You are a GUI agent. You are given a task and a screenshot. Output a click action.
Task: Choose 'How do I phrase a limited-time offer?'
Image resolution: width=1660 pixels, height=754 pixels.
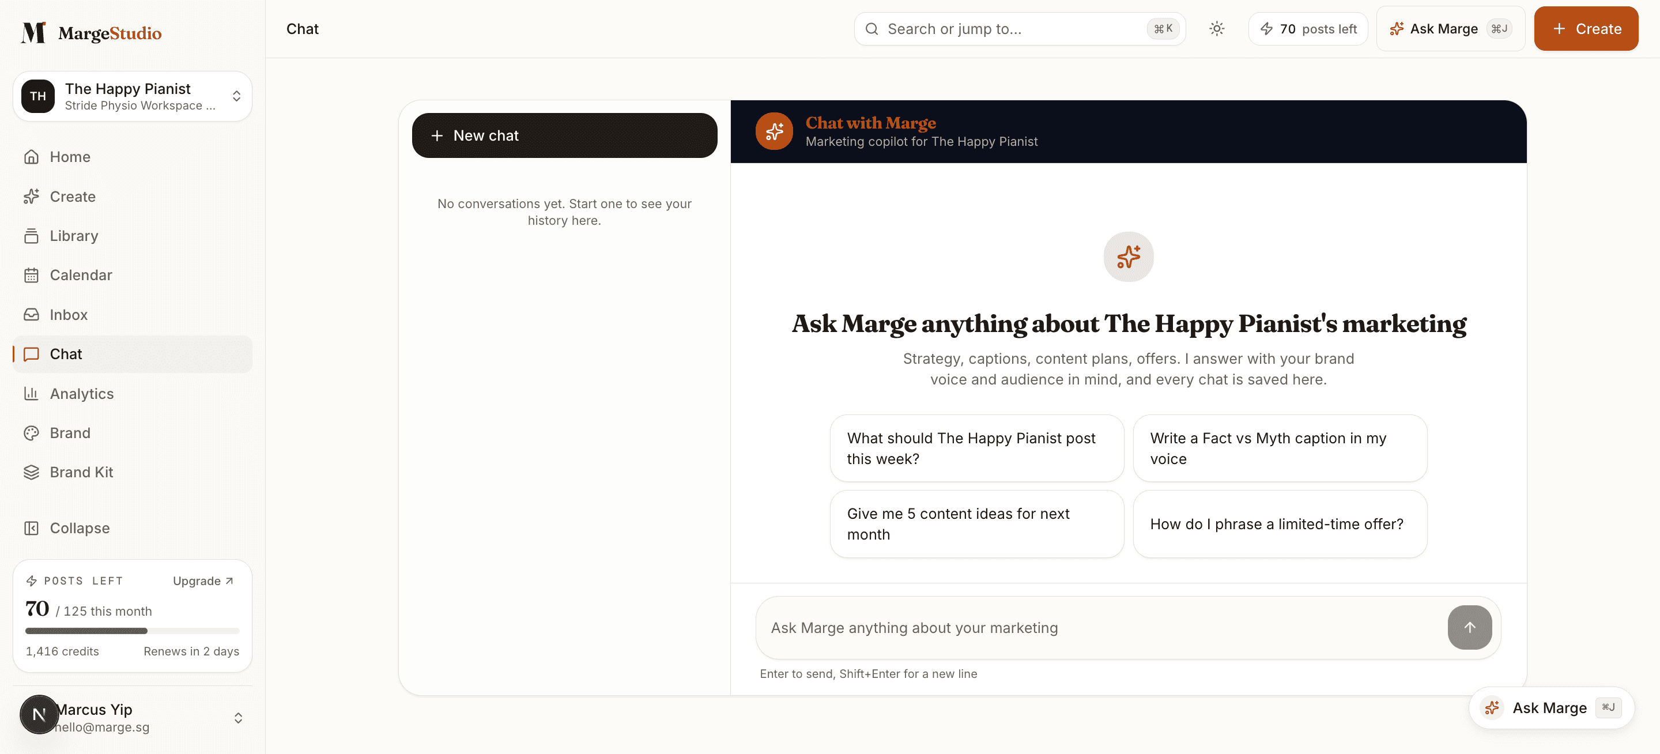[1280, 524]
